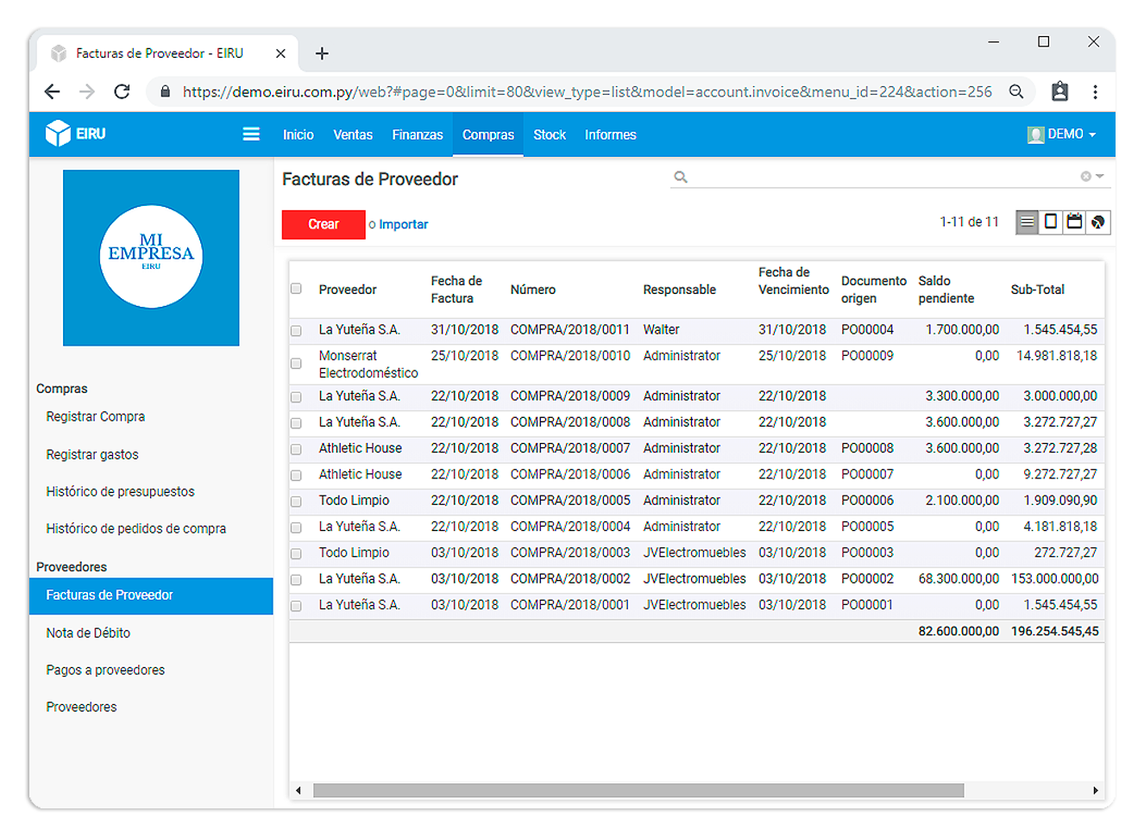
Task: Select all invoices header checkbox
Action: click(x=297, y=289)
